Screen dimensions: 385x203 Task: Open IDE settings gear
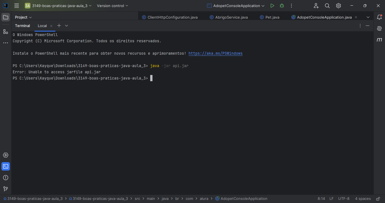click(x=338, y=6)
